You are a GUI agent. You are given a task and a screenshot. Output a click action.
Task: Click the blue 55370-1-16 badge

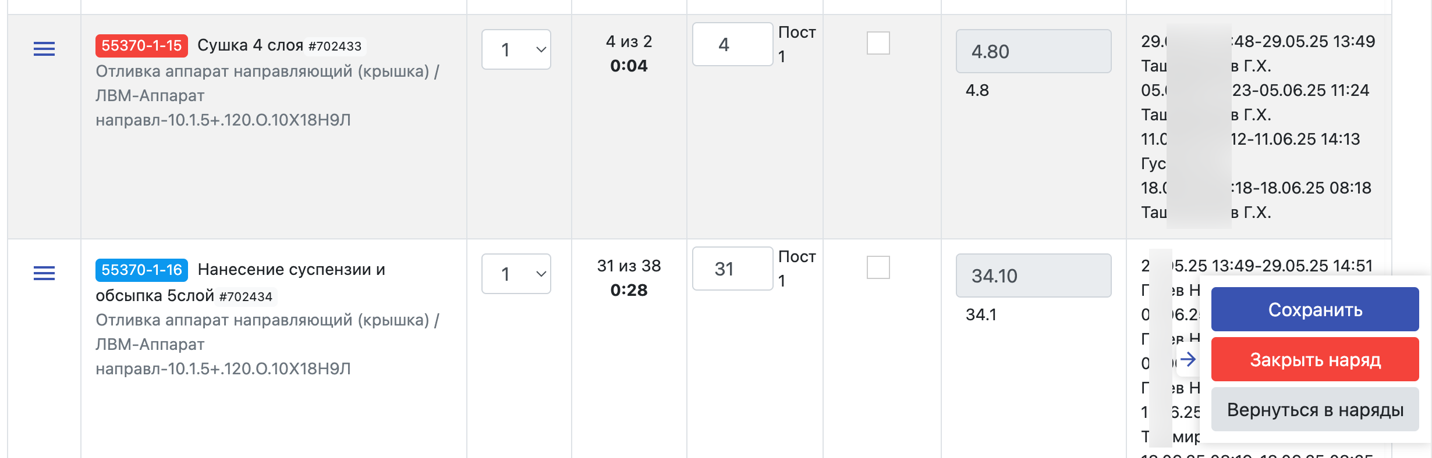click(x=141, y=270)
